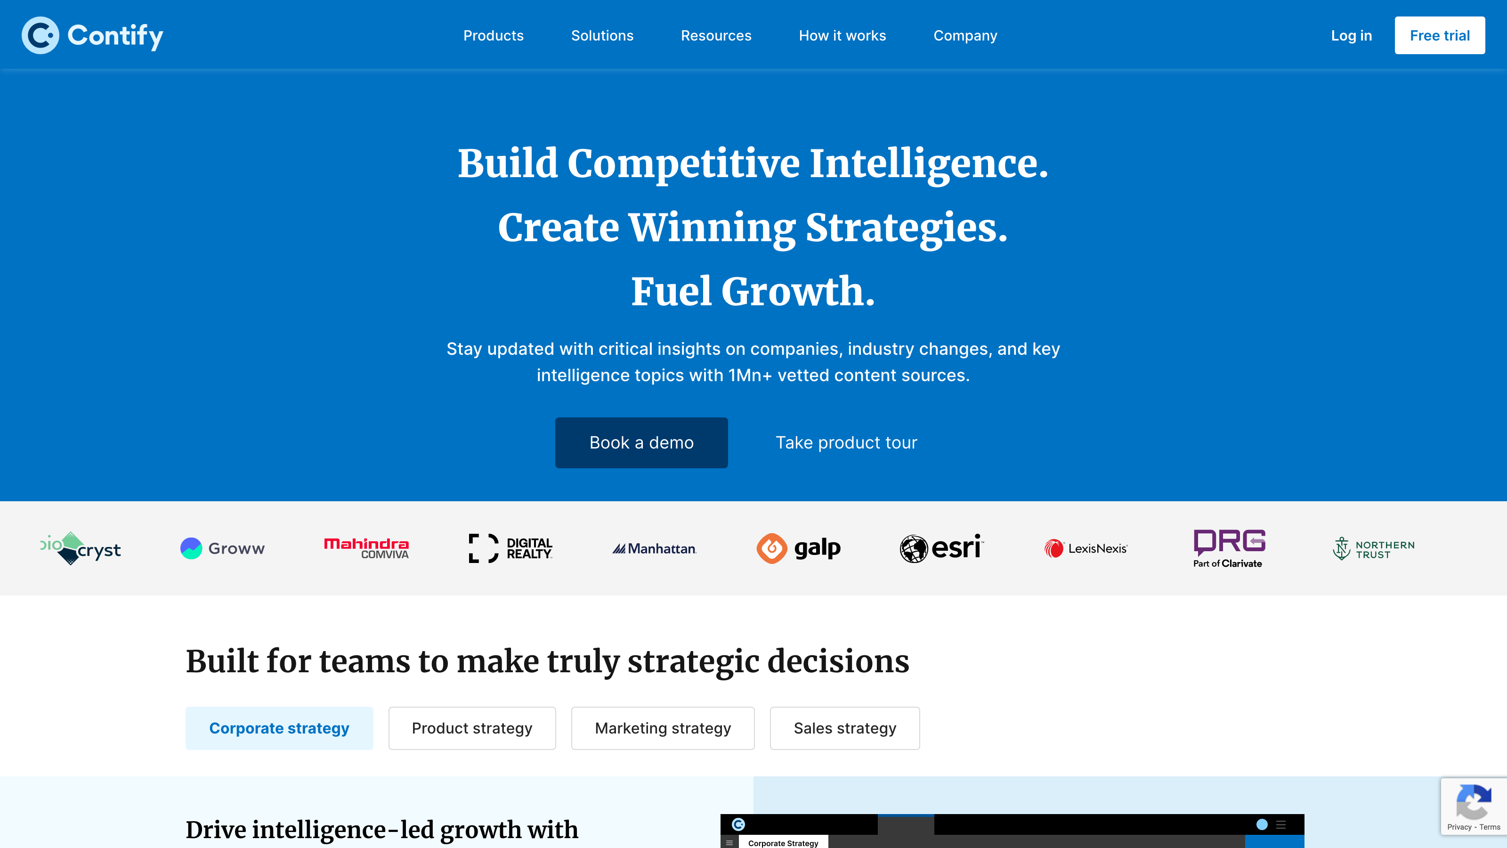Toggle the Marketing strategy filter
The image size is (1507, 848).
(x=663, y=728)
